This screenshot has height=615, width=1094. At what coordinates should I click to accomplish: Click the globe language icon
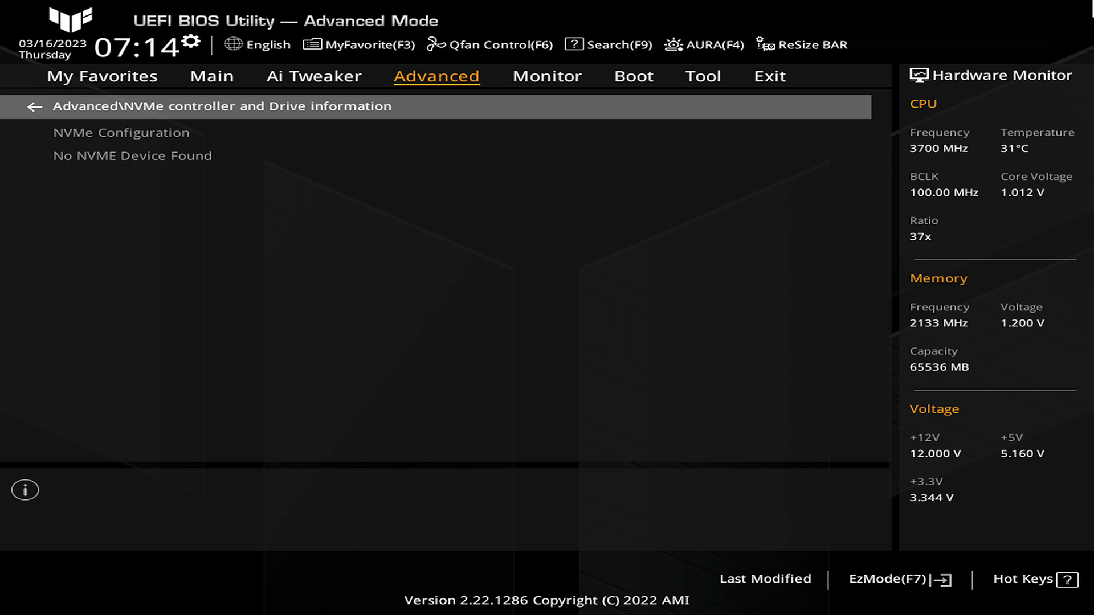tap(233, 44)
